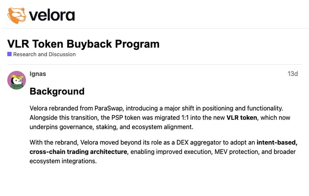
Task: Click the Background heading
Action: pos(57,92)
